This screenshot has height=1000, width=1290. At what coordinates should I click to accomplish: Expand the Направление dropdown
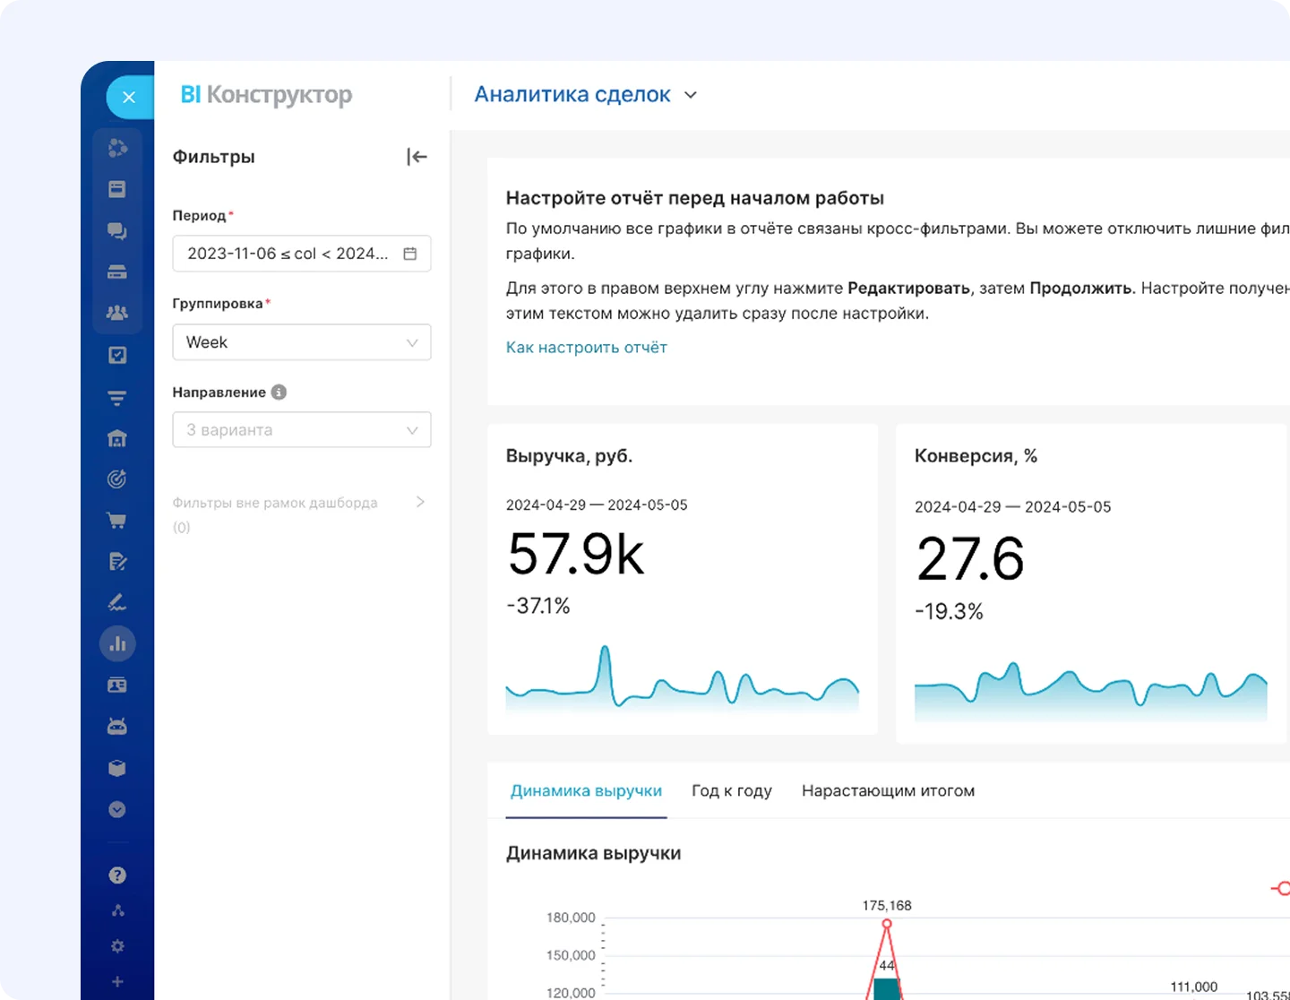point(301,430)
